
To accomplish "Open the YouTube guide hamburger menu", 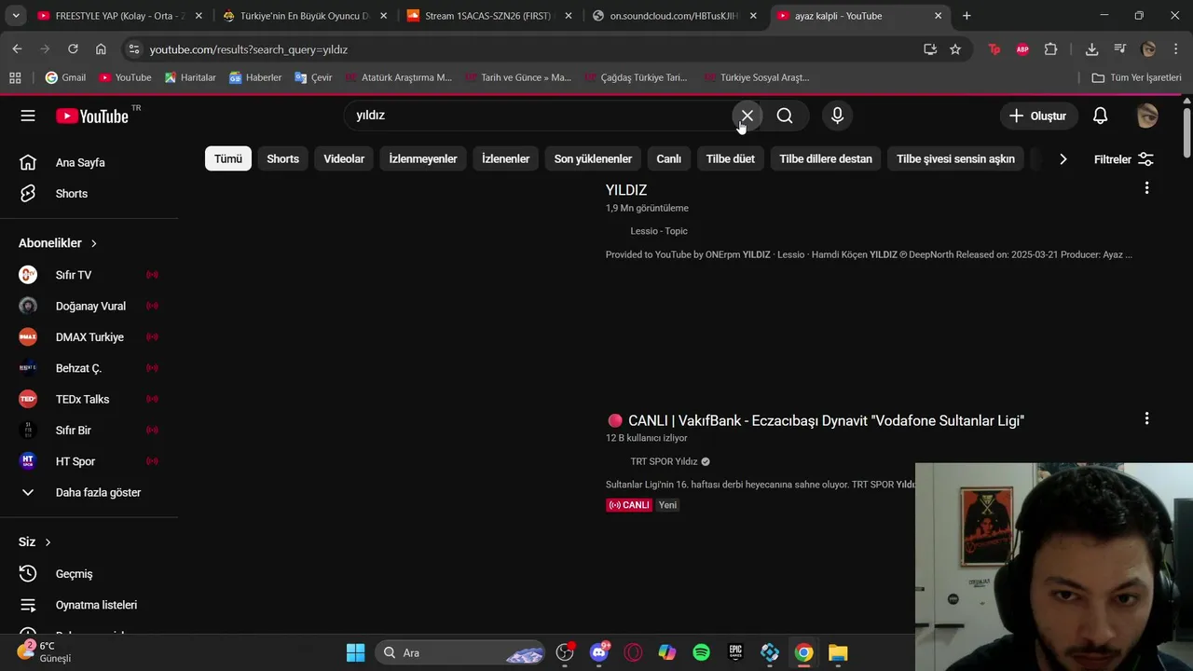I will click(x=28, y=116).
